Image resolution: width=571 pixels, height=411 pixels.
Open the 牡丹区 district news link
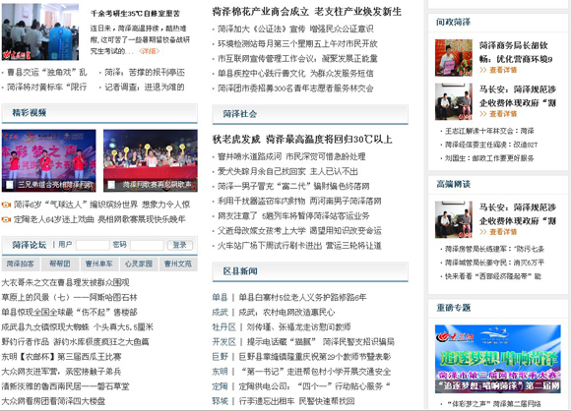(x=223, y=327)
